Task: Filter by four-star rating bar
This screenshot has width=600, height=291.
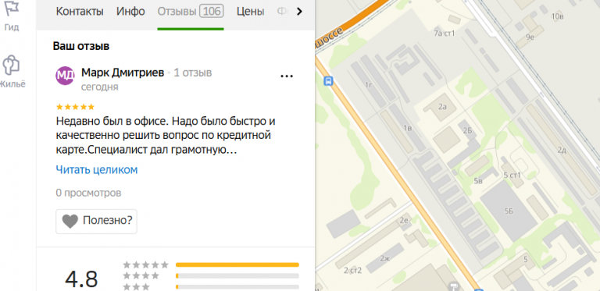Action: click(237, 275)
